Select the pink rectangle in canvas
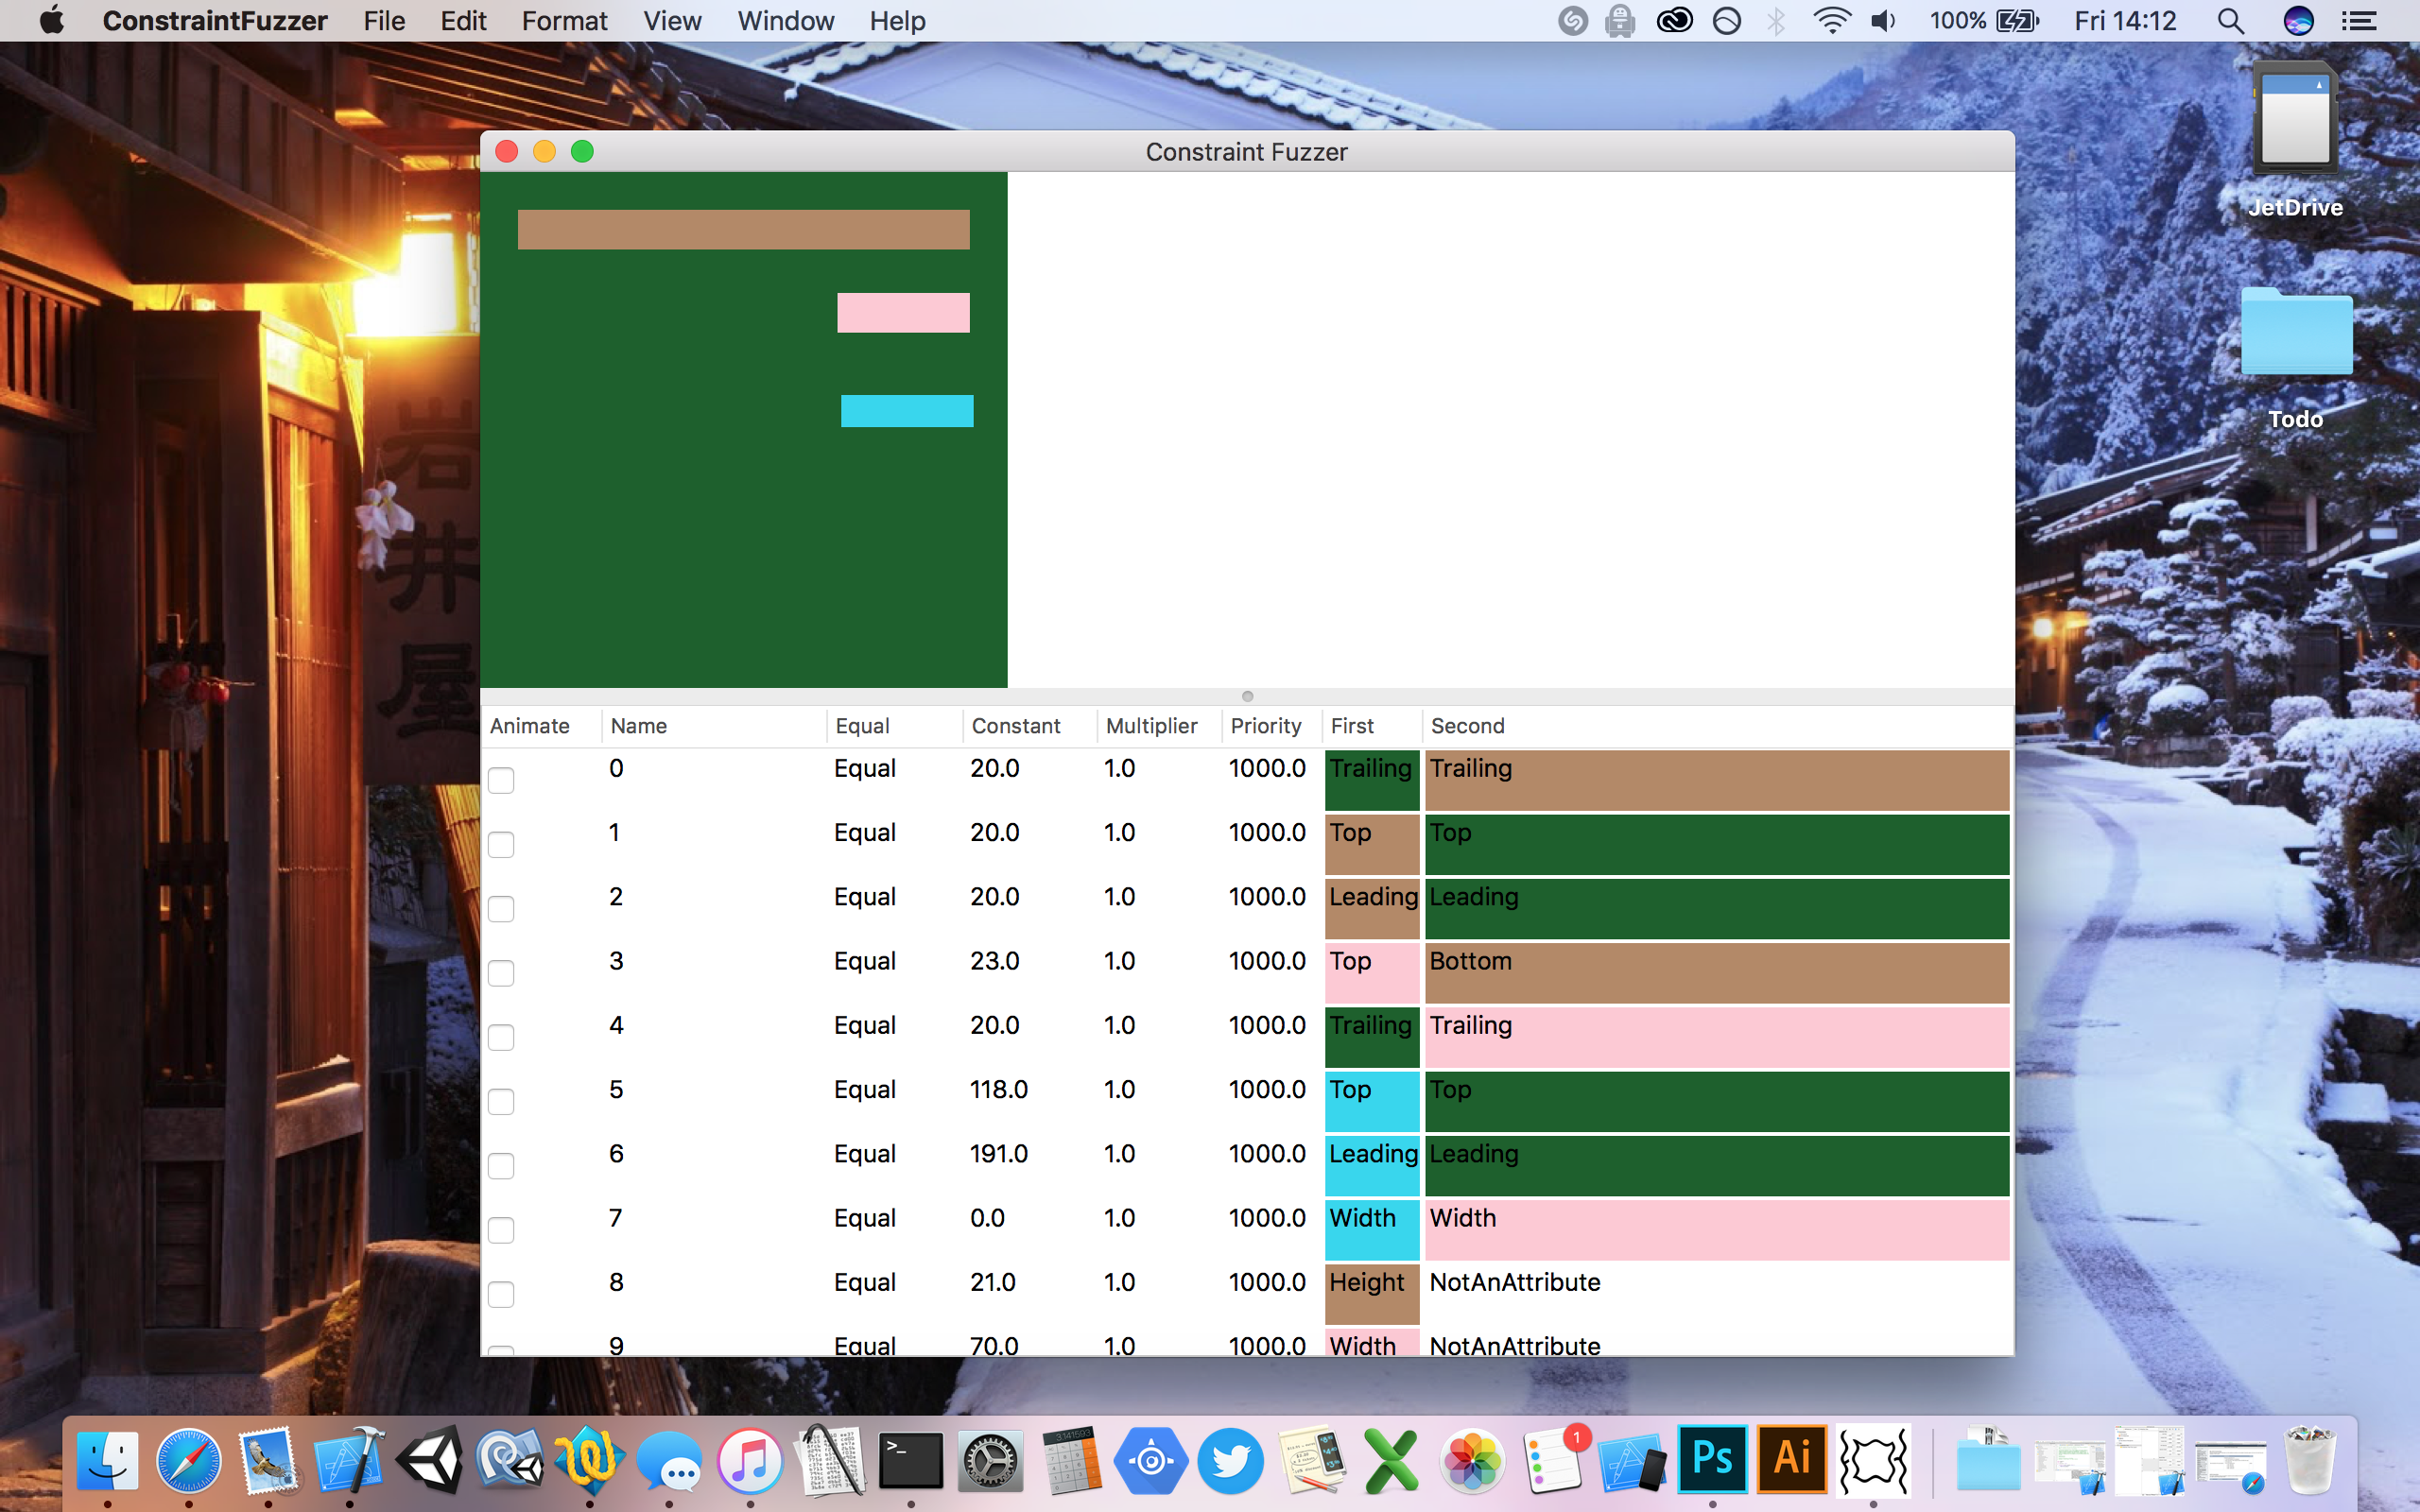2420x1512 pixels. coord(903,312)
